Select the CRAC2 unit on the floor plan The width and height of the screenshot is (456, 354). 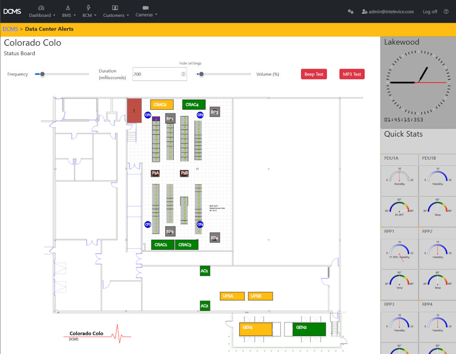[x=162, y=104]
